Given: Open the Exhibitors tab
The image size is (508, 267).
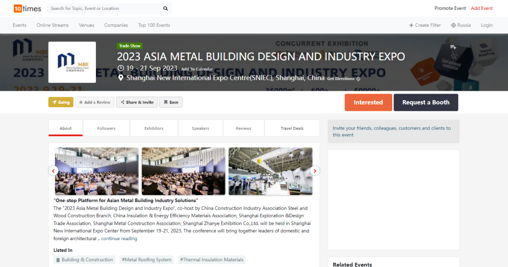Looking at the screenshot, I should pyautogui.click(x=154, y=128).
